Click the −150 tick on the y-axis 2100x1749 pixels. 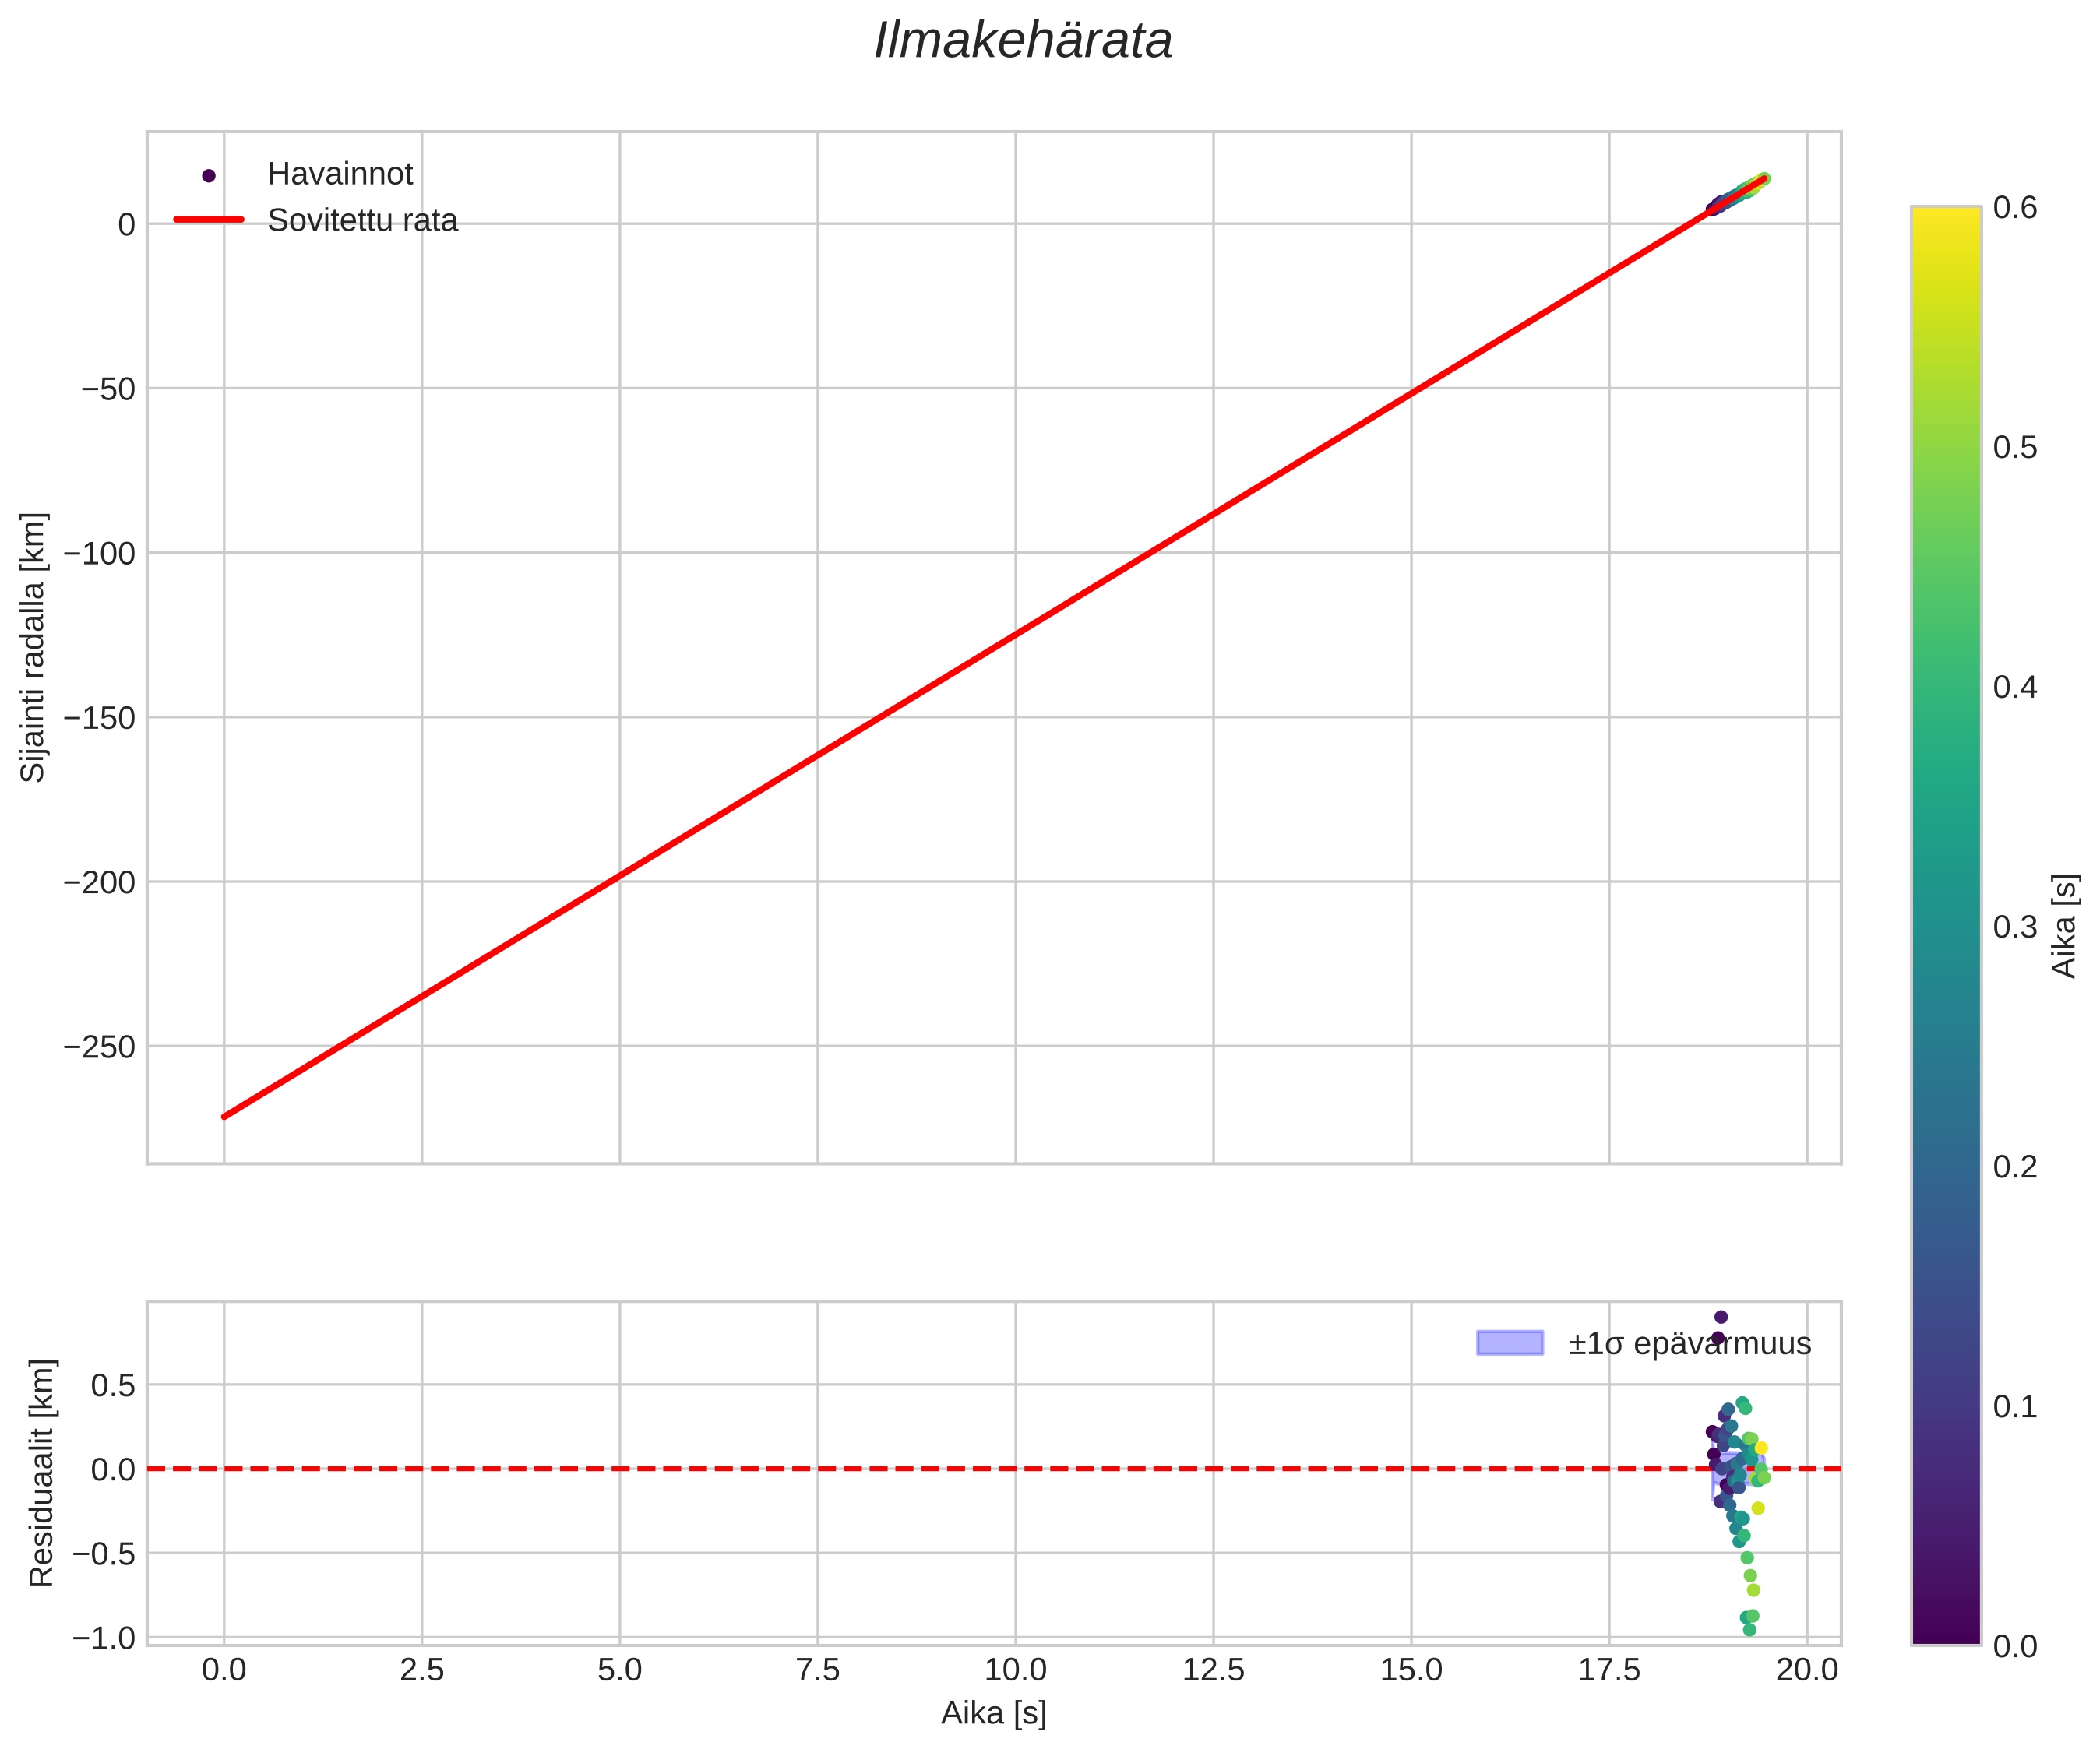tap(98, 718)
